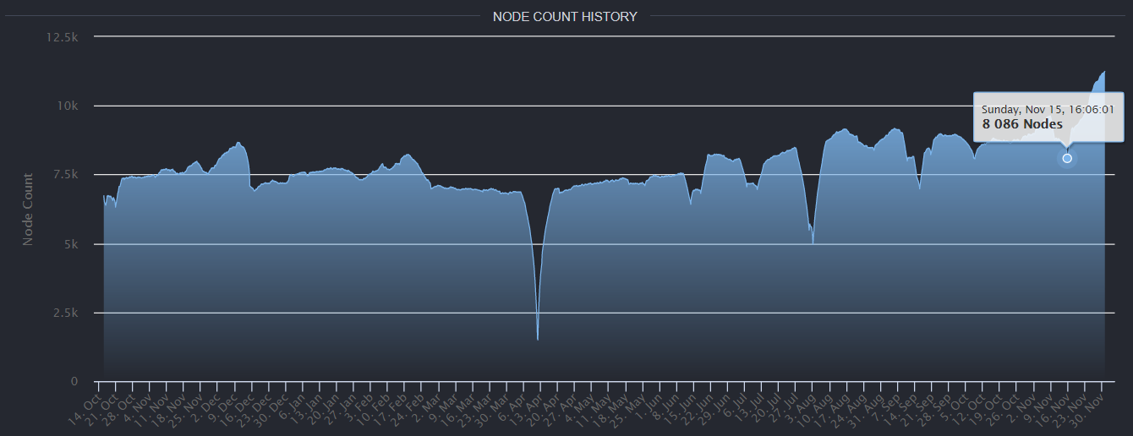Click the highlighted Nov 15 data point marker

(1067, 158)
